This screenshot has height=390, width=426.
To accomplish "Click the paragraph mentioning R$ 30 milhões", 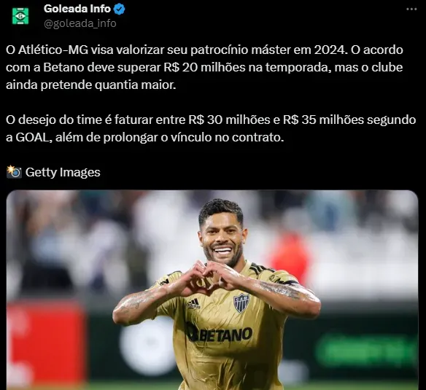I will [211, 128].
